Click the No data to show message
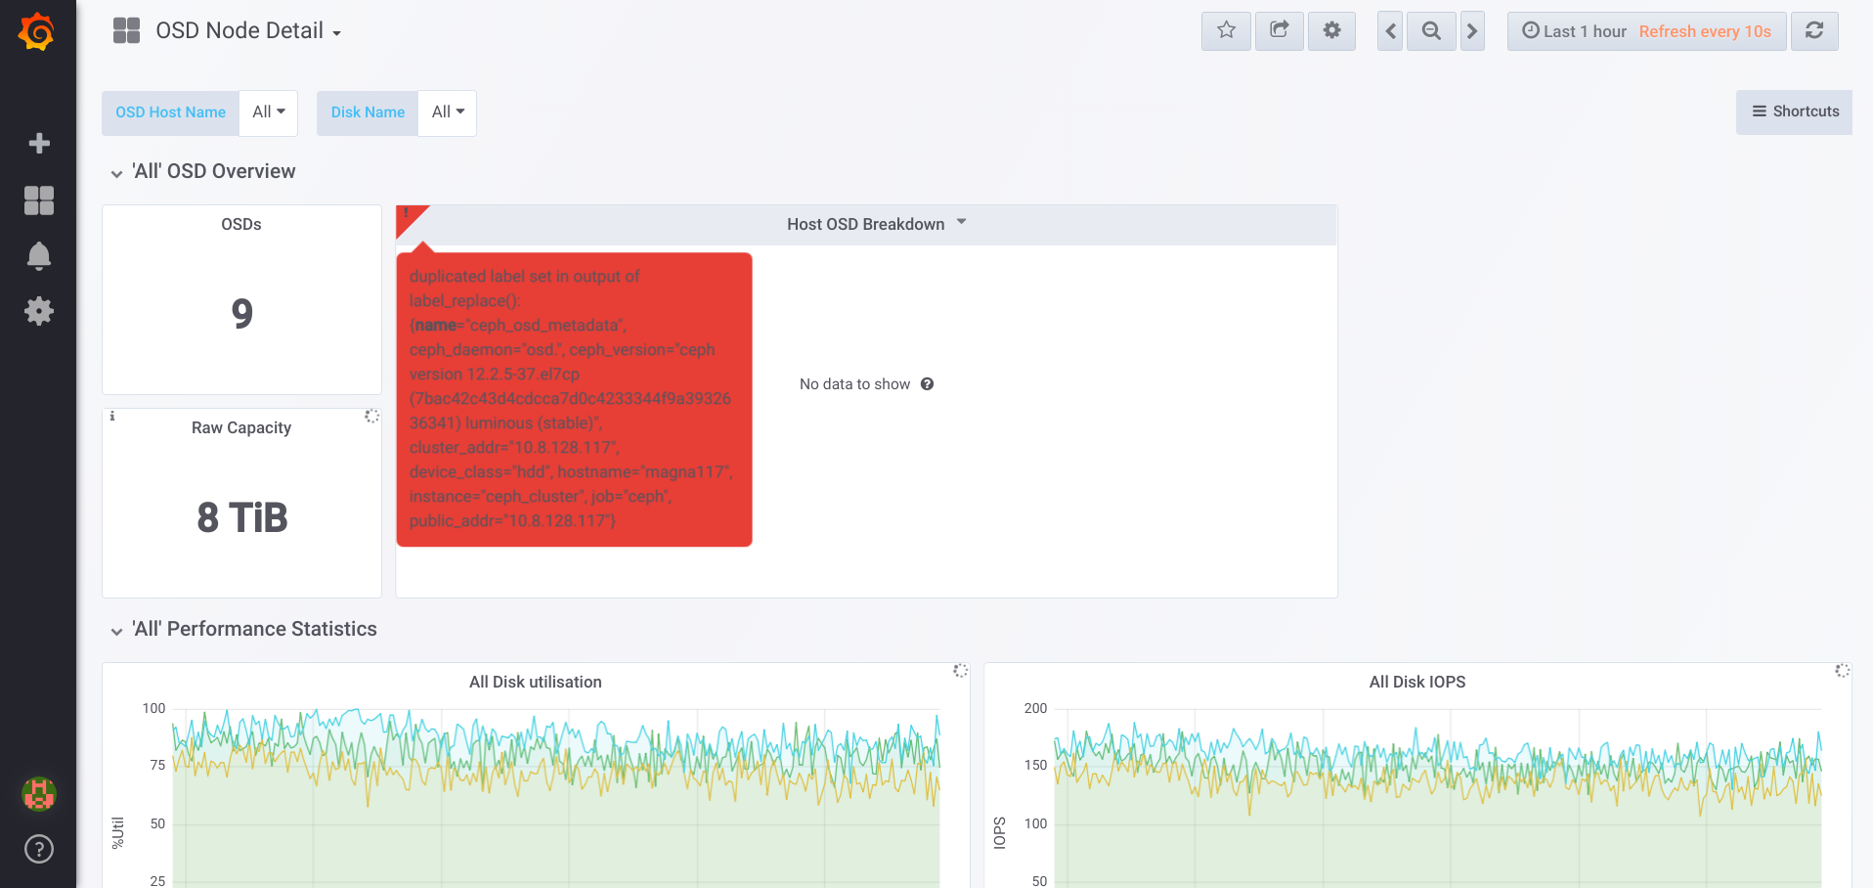This screenshot has width=1873, height=888. click(854, 384)
